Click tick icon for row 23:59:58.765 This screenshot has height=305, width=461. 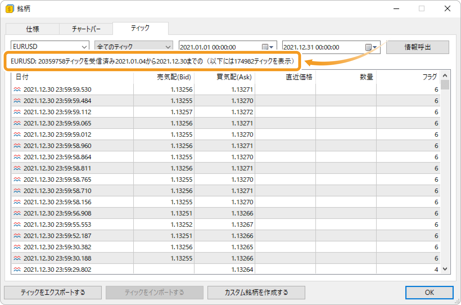pos(17,180)
